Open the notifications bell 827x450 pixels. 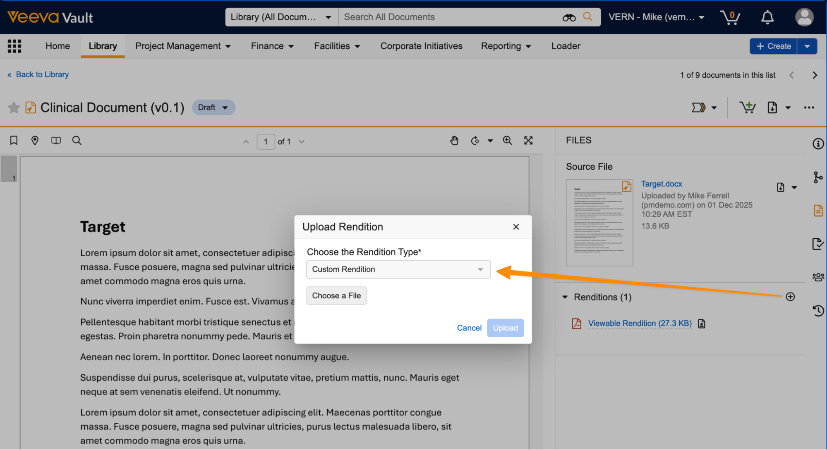pos(767,17)
